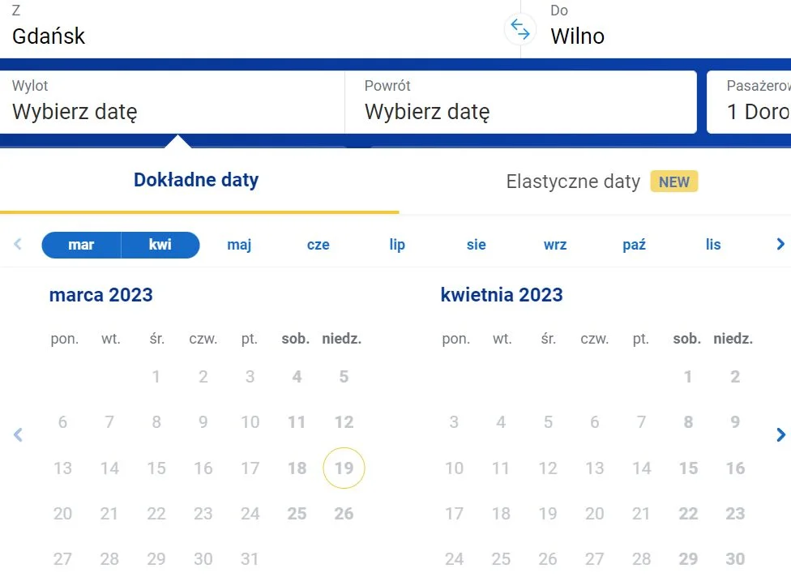This screenshot has height=577, width=791.
Task: Expand the passengers selector
Action: pyautogui.click(x=749, y=102)
